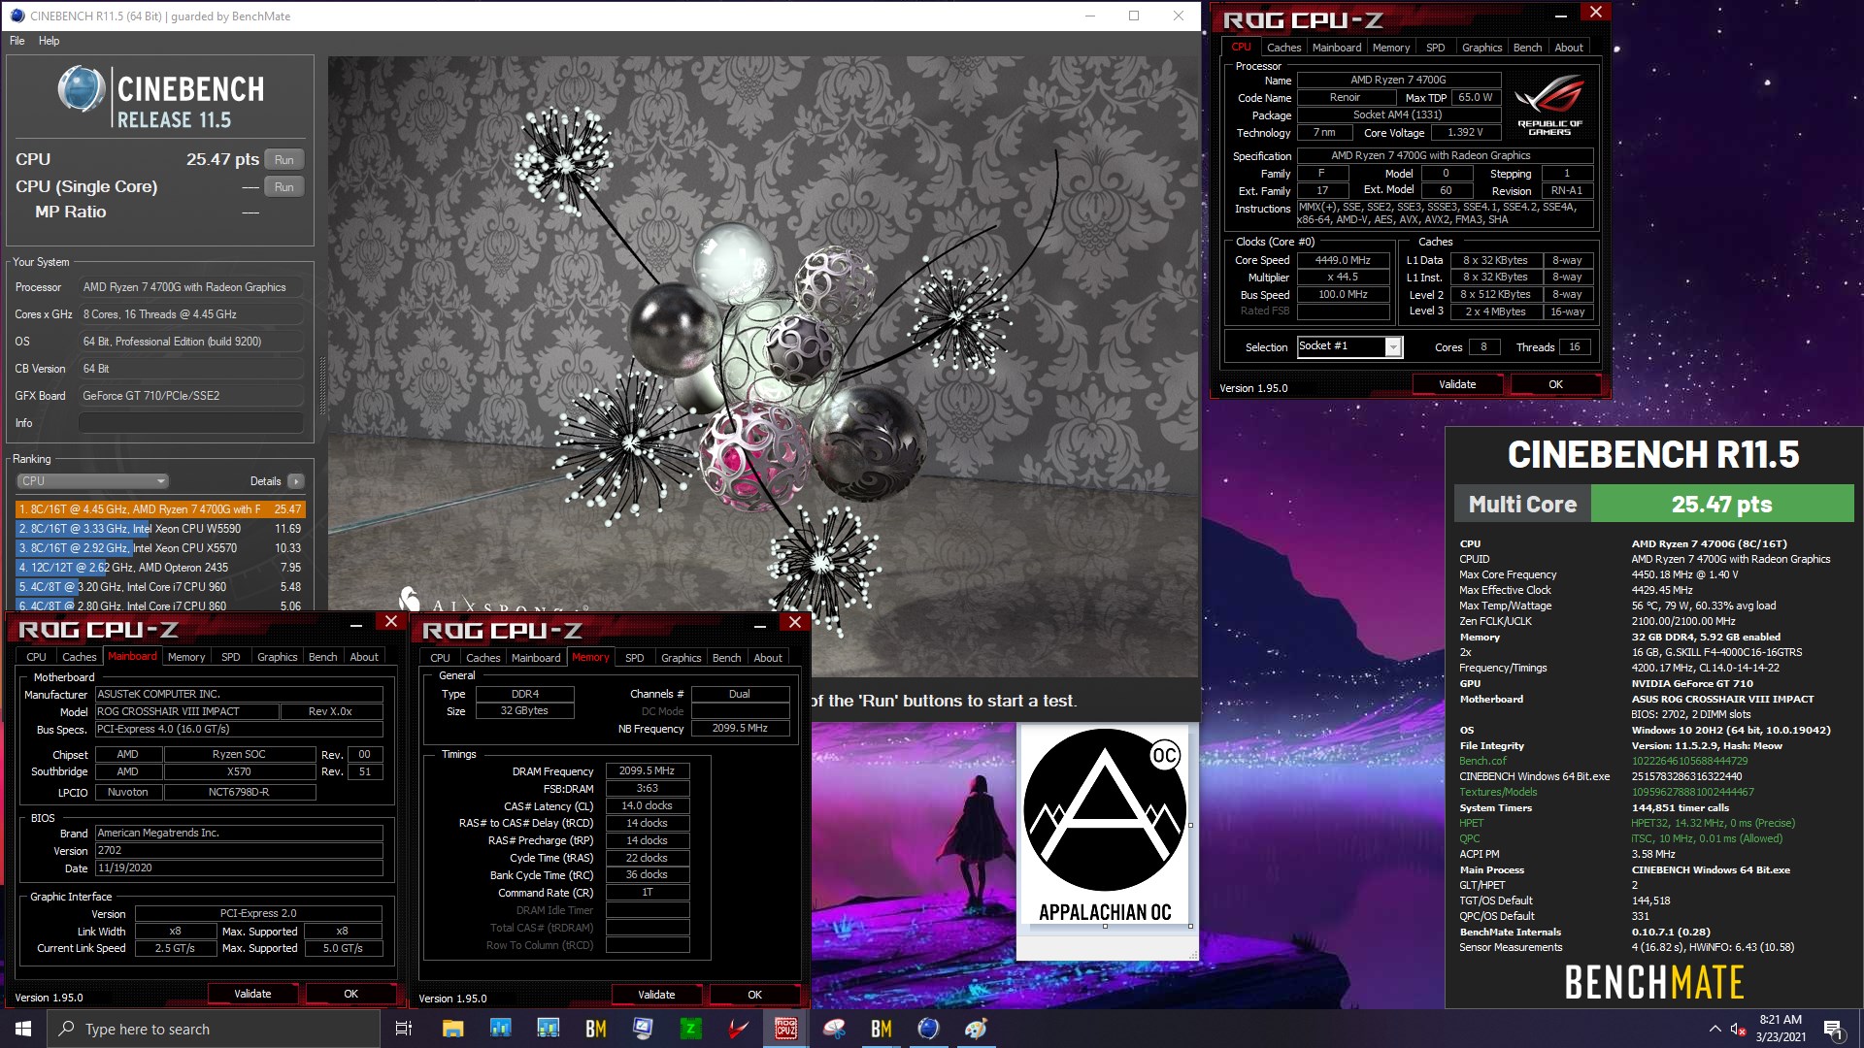Click the HPET entry in BenchMate panel
This screenshot has width=1864, height=1048.
coord(1471,823)
